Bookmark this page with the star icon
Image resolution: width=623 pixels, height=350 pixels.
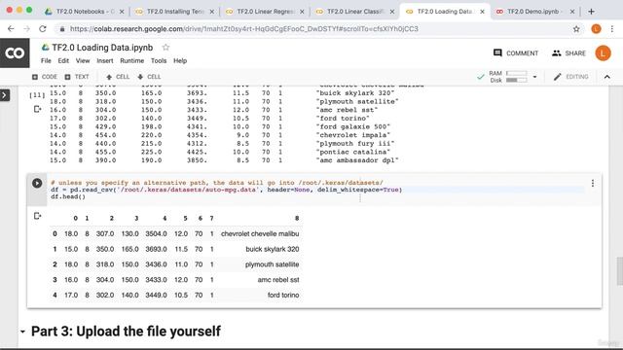click(576, 28)
